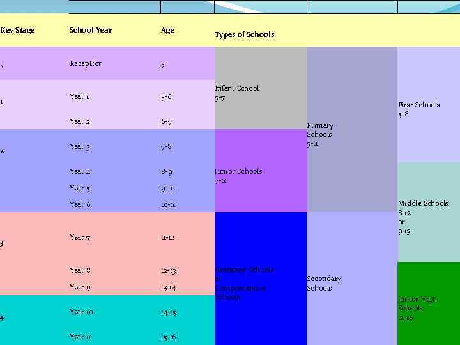This screenshot has width=460, height=345.
Task: Click the Reception row label
Action: click(x=86, y=63)
